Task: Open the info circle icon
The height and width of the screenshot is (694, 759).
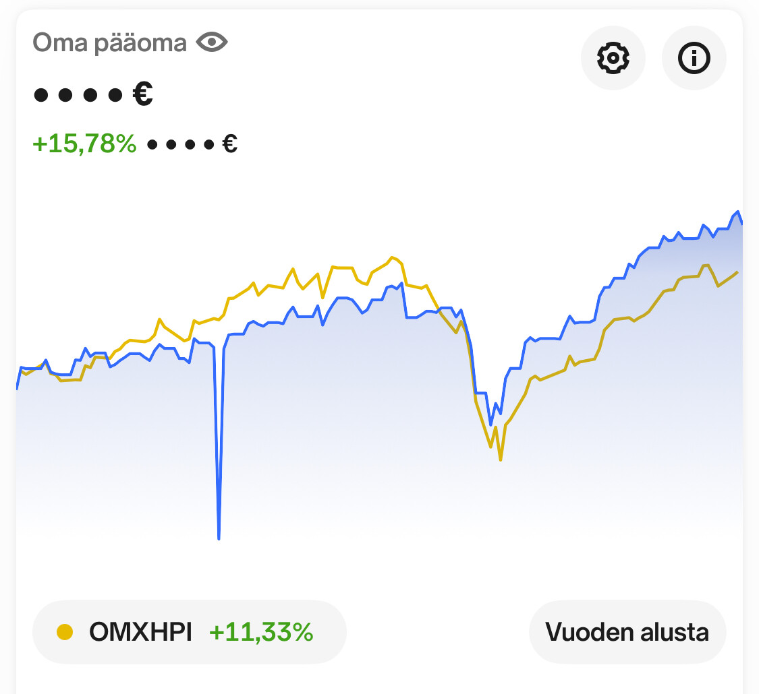Action: point(694,58)
